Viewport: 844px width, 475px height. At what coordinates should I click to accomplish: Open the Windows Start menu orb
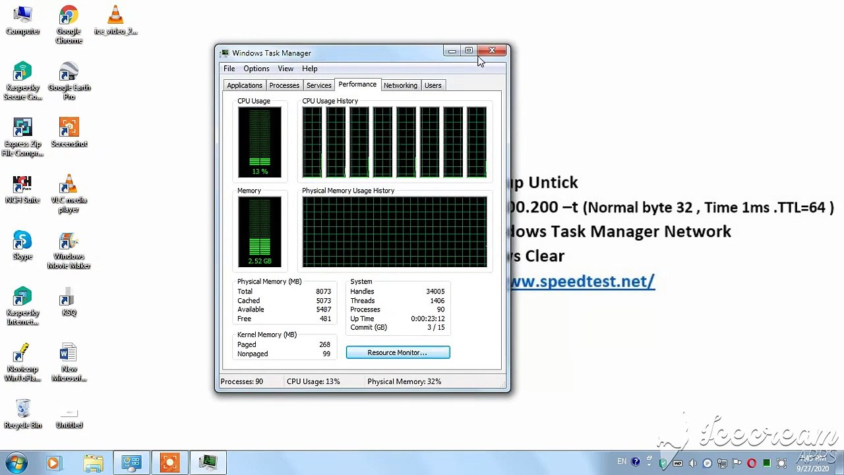15,462
